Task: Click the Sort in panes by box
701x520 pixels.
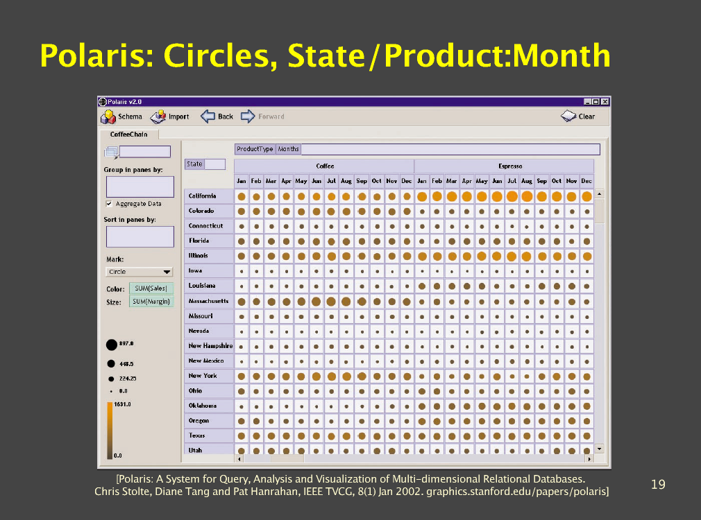Action: coord(140,236)
